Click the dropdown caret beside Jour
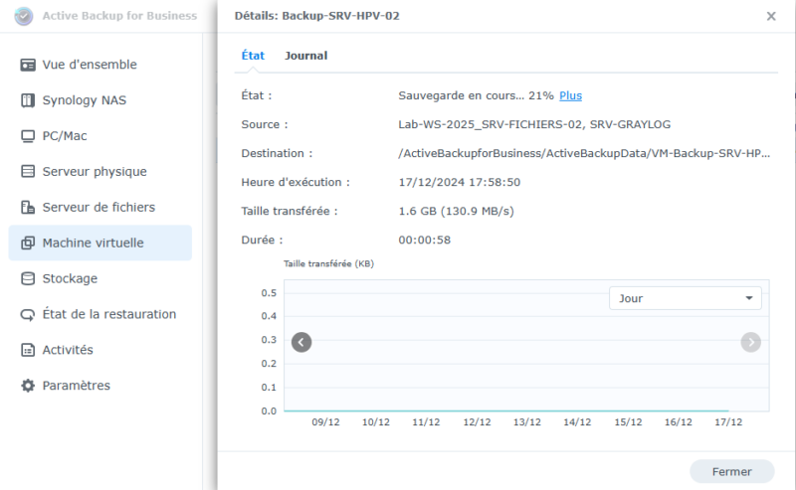This screenshot has height=490, width=796. coord(749,298)
